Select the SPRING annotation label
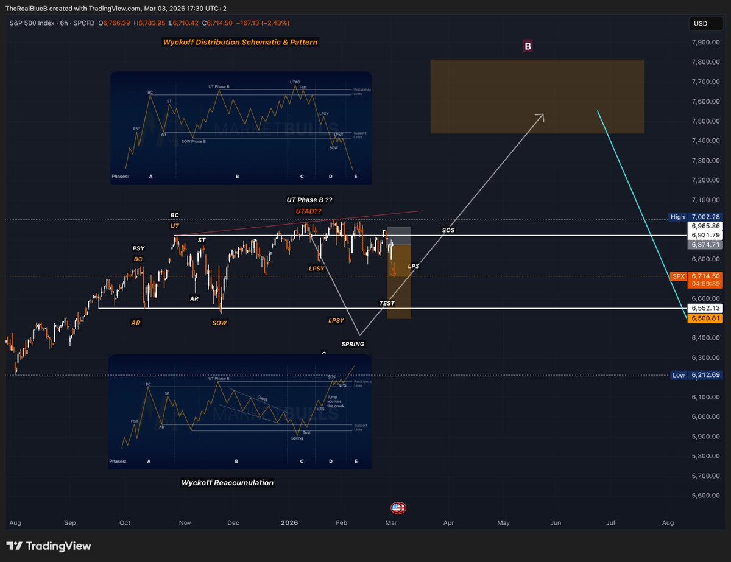731x562 pixels. [x=353, y=344]
